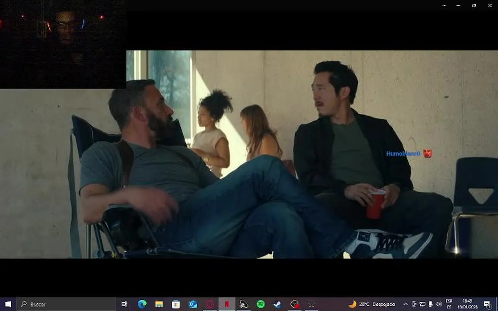Image resolution: width=498 pixels, height=311 pixels.
Task: Open the dark rightmost taskbar app icon
Action: 312,304
